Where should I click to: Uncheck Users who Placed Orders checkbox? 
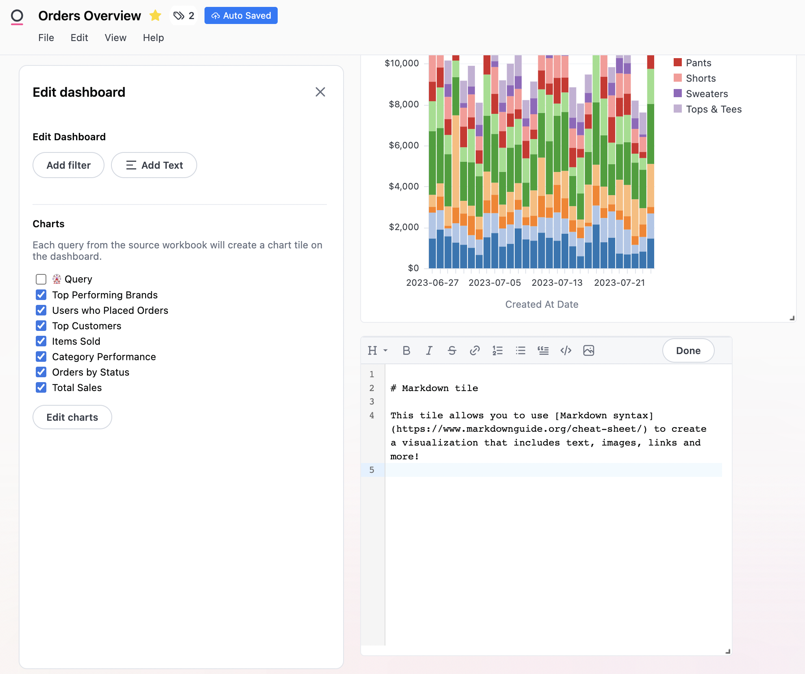[41, 310]
